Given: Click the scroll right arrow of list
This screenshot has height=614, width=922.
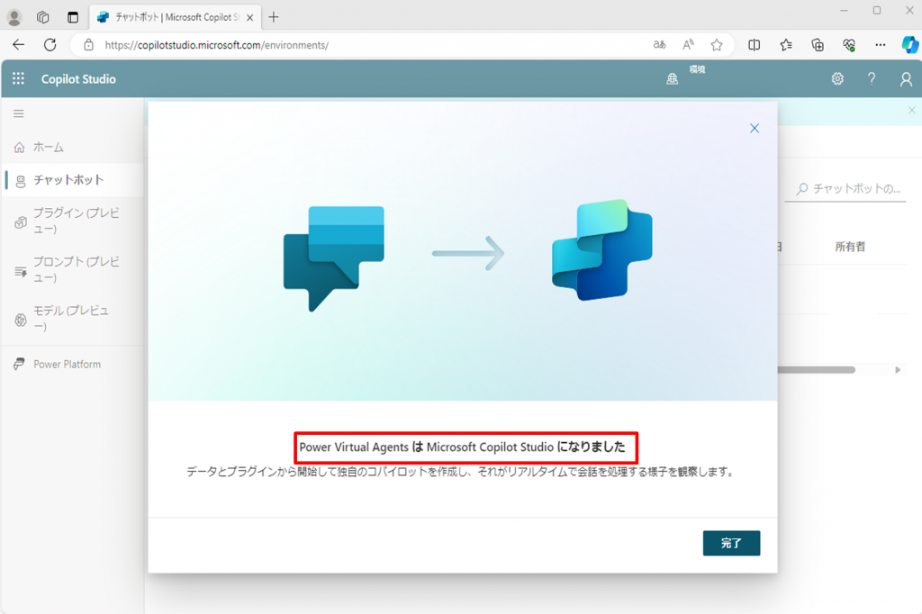Looking at the screenshot, I should click(898, 370).
